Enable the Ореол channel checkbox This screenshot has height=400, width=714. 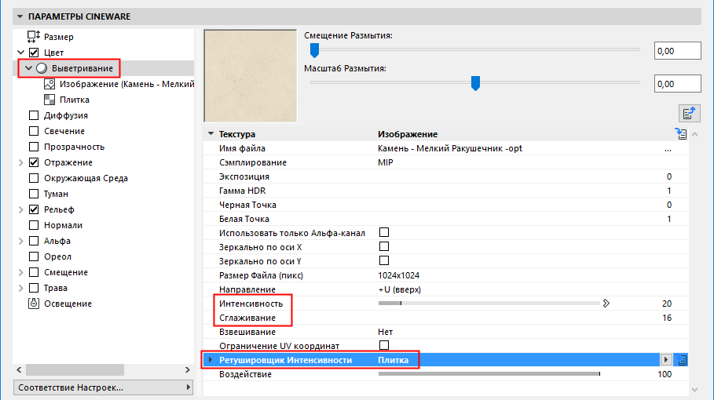[34, 256]
